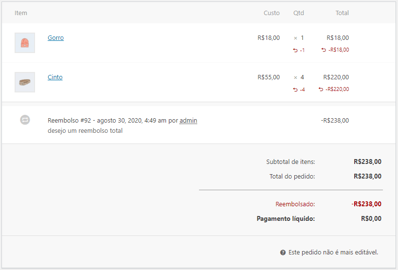Click the Qtd column header
Image resolution: width=398 pixels, height=270 pixels.
click(x=299, y=13)
